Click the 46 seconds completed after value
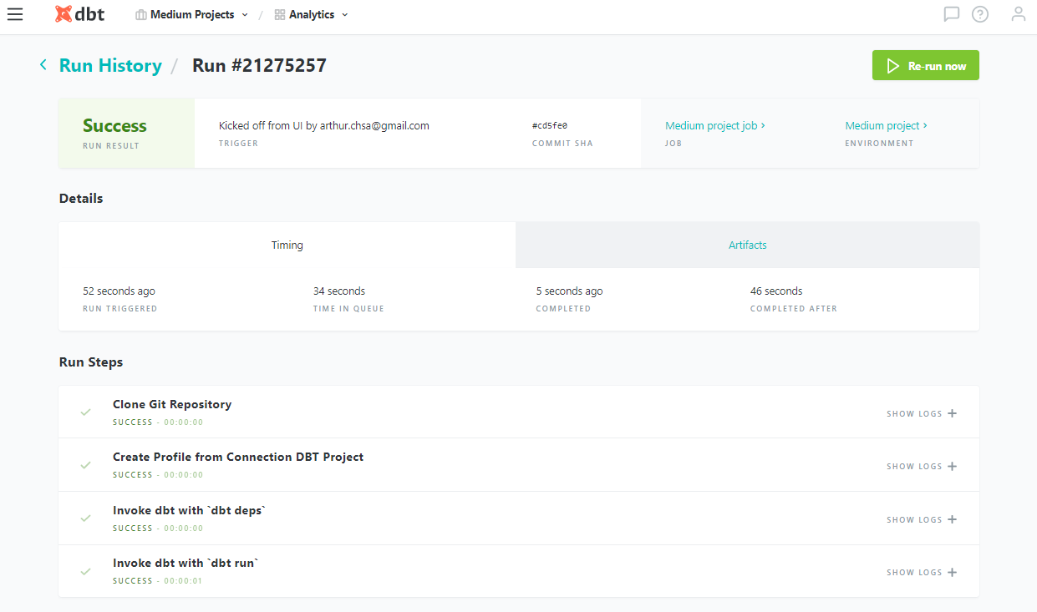This screenshot has height=612, width=1037. (x=776, y=291)
